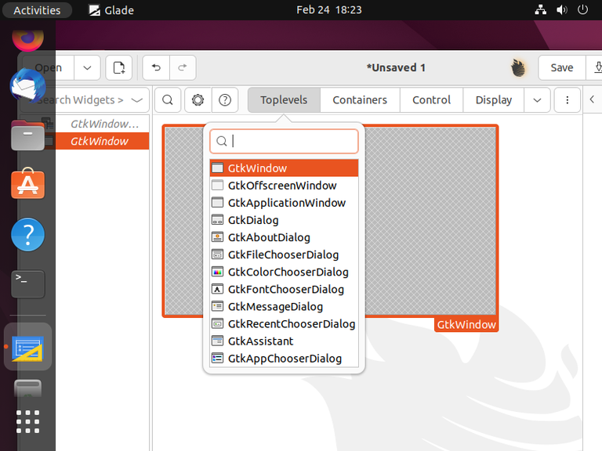The height and width of the screenshot is (451, 602).
Task: Expand the Search Widgets dropdown chevron
Action: click(136, 100)
